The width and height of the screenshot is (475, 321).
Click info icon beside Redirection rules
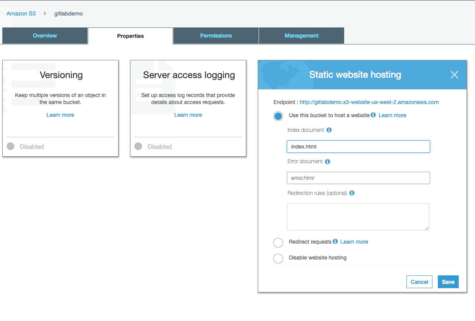[x=352, y=193]
